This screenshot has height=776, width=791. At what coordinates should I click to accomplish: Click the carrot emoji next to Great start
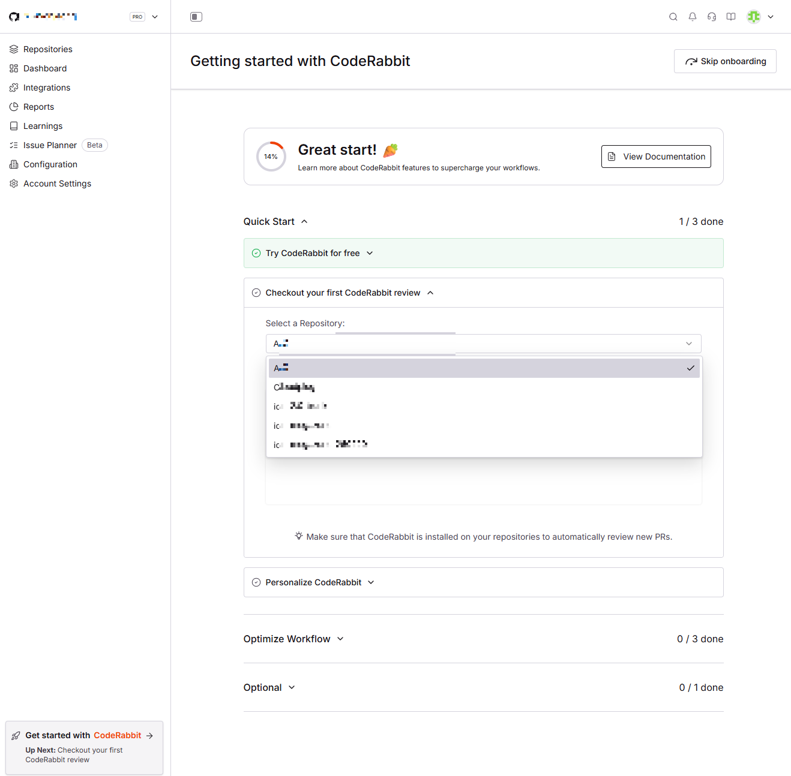(x=391, y=150)
